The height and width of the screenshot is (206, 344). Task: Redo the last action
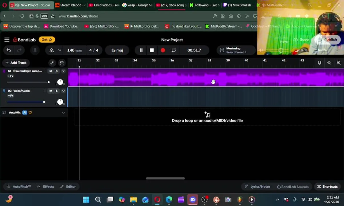point(19,50)
